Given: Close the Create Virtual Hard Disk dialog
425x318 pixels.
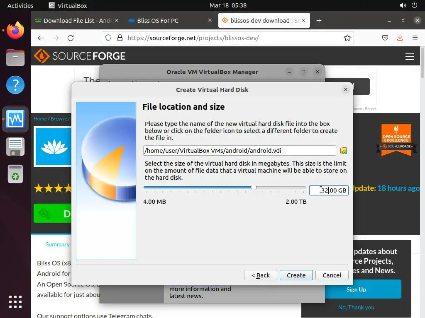Looking at the screenshot, I should pyautogui.click(x=346, y=89).
